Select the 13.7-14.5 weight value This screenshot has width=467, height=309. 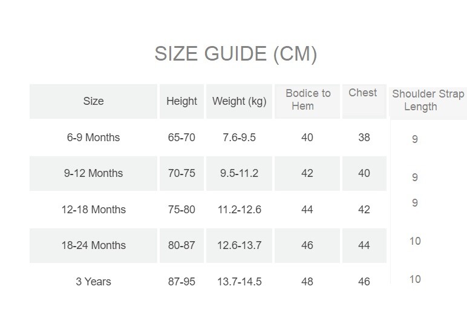[x=239, y=282]
